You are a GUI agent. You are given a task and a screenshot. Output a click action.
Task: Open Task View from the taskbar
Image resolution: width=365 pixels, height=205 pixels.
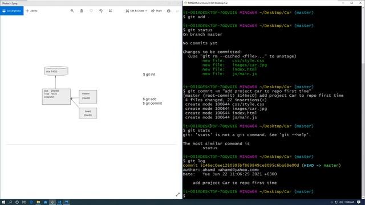(x=24, y=202)
